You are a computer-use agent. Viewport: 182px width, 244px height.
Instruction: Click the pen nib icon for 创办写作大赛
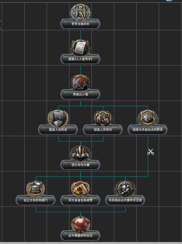coord(81,153)
